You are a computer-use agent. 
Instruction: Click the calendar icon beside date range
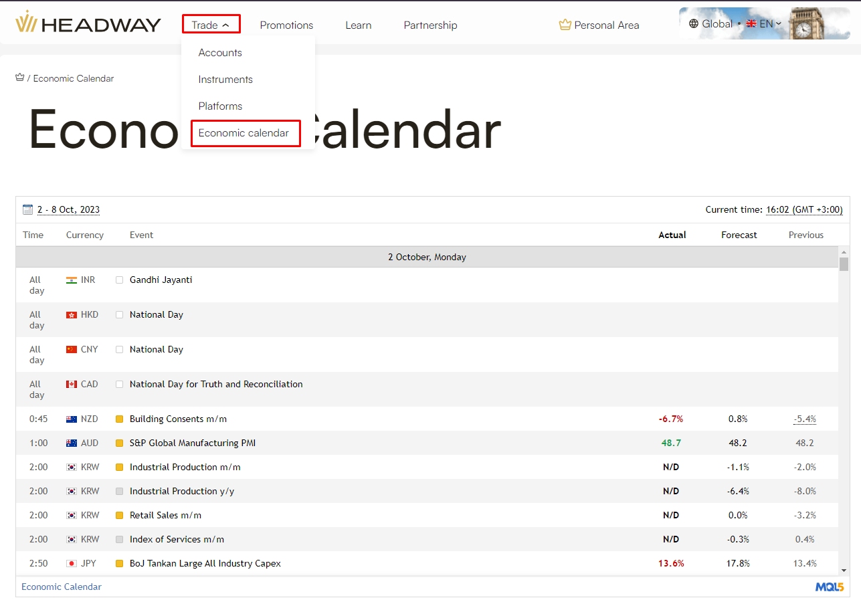27,209
